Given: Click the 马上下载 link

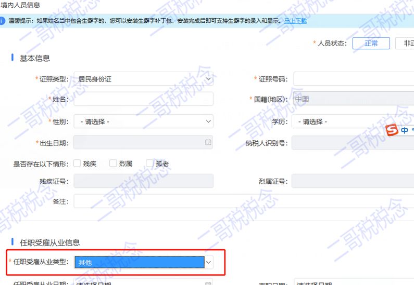Looking at the screenshot, I should 295,21.
